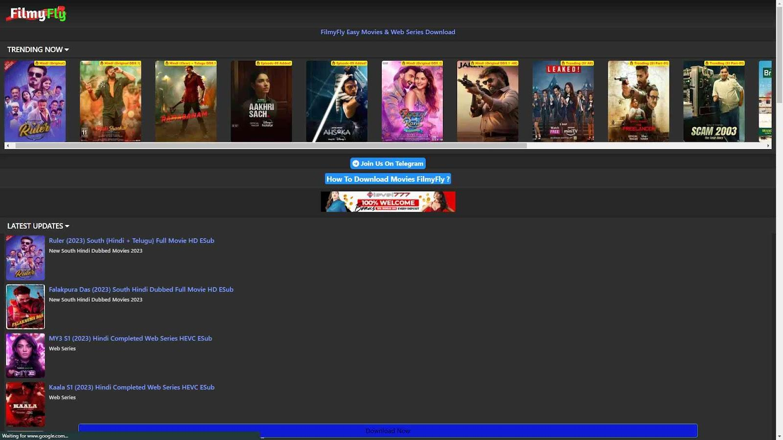Screen dimensions: 783x440
Task: Click the Join Us On Telegram button
Action: point(388,164)
